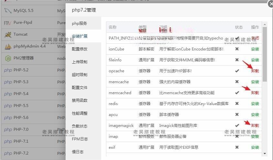Click the opcache installed checkmark icon
Viewport: 273px width, 160px height.
point(237,71)
